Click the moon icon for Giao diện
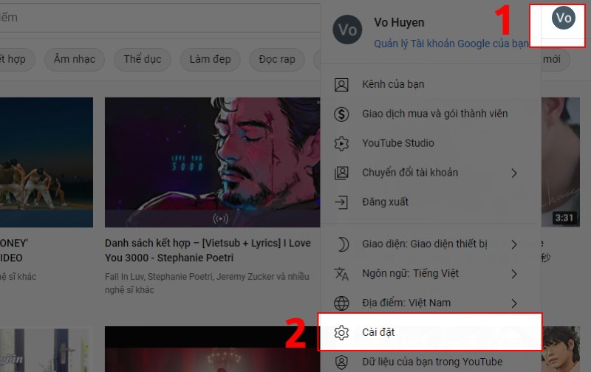Viewport: 591px width, 372px height. click(x=343, y=244)
